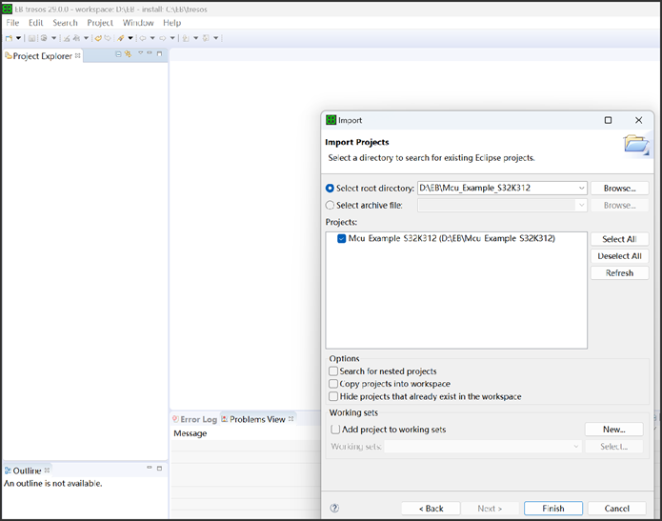Screen dimensions: 662x521
Task: Select the 'Select archive file' radio option
Action: [x=331, y=205]
